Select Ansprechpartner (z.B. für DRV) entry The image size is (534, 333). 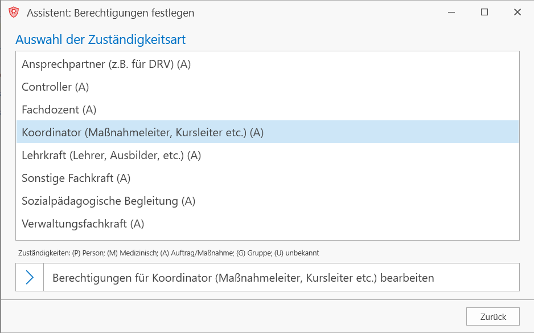tap(268, 64)
